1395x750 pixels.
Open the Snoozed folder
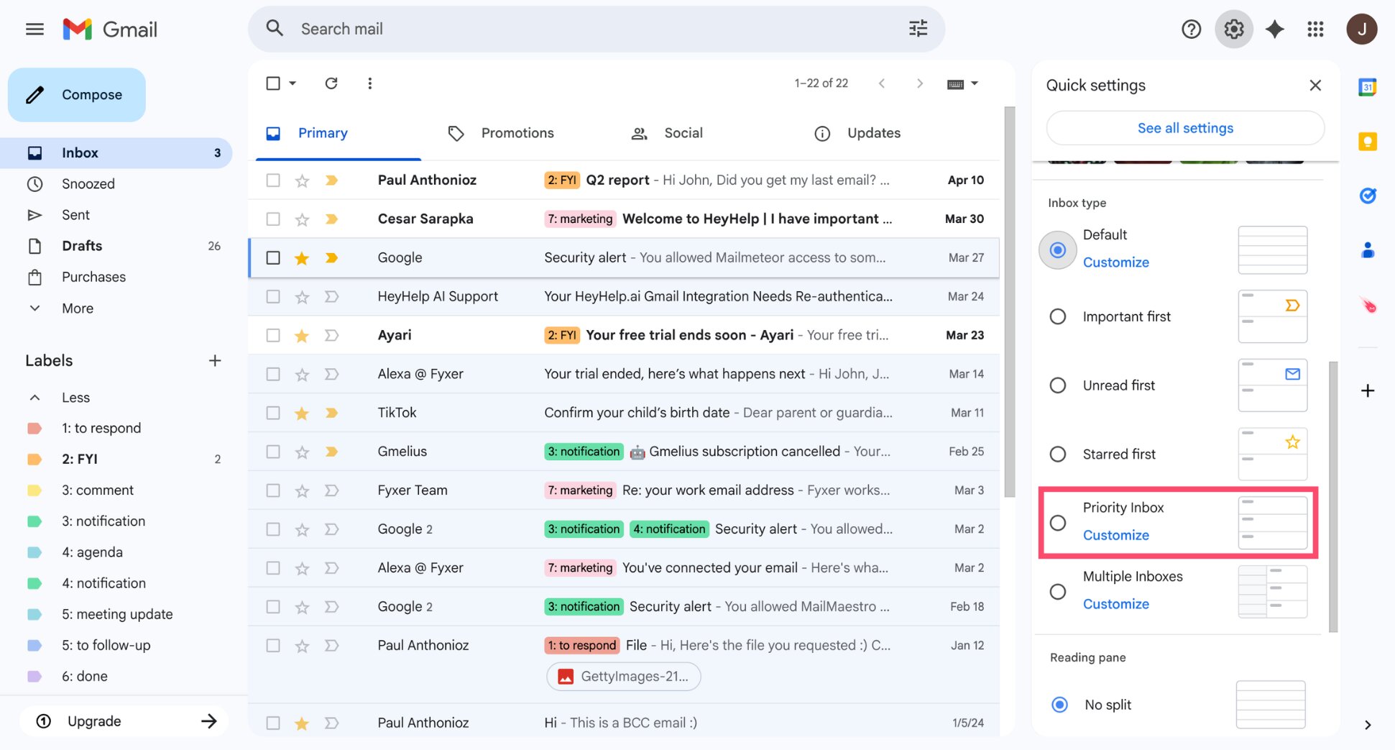[88, 184]
